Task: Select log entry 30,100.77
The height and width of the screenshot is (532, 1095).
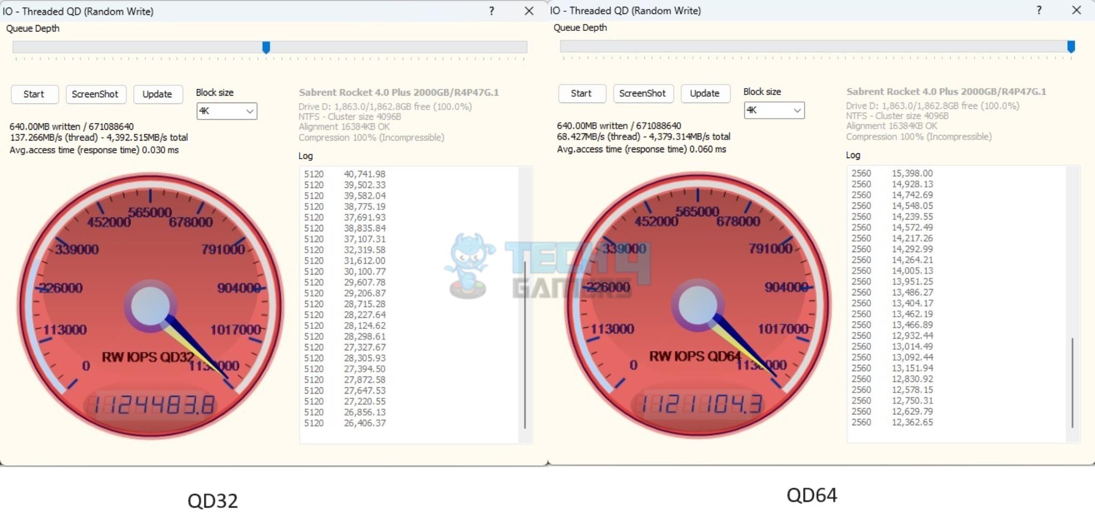Action: pyautogui.click(x=365, y=271)
